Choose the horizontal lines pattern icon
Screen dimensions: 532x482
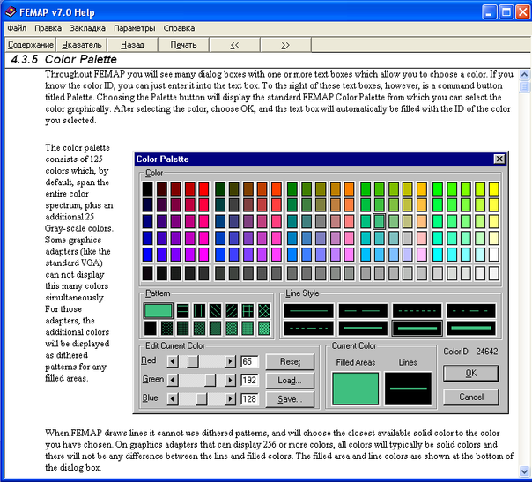coord(181,310)
